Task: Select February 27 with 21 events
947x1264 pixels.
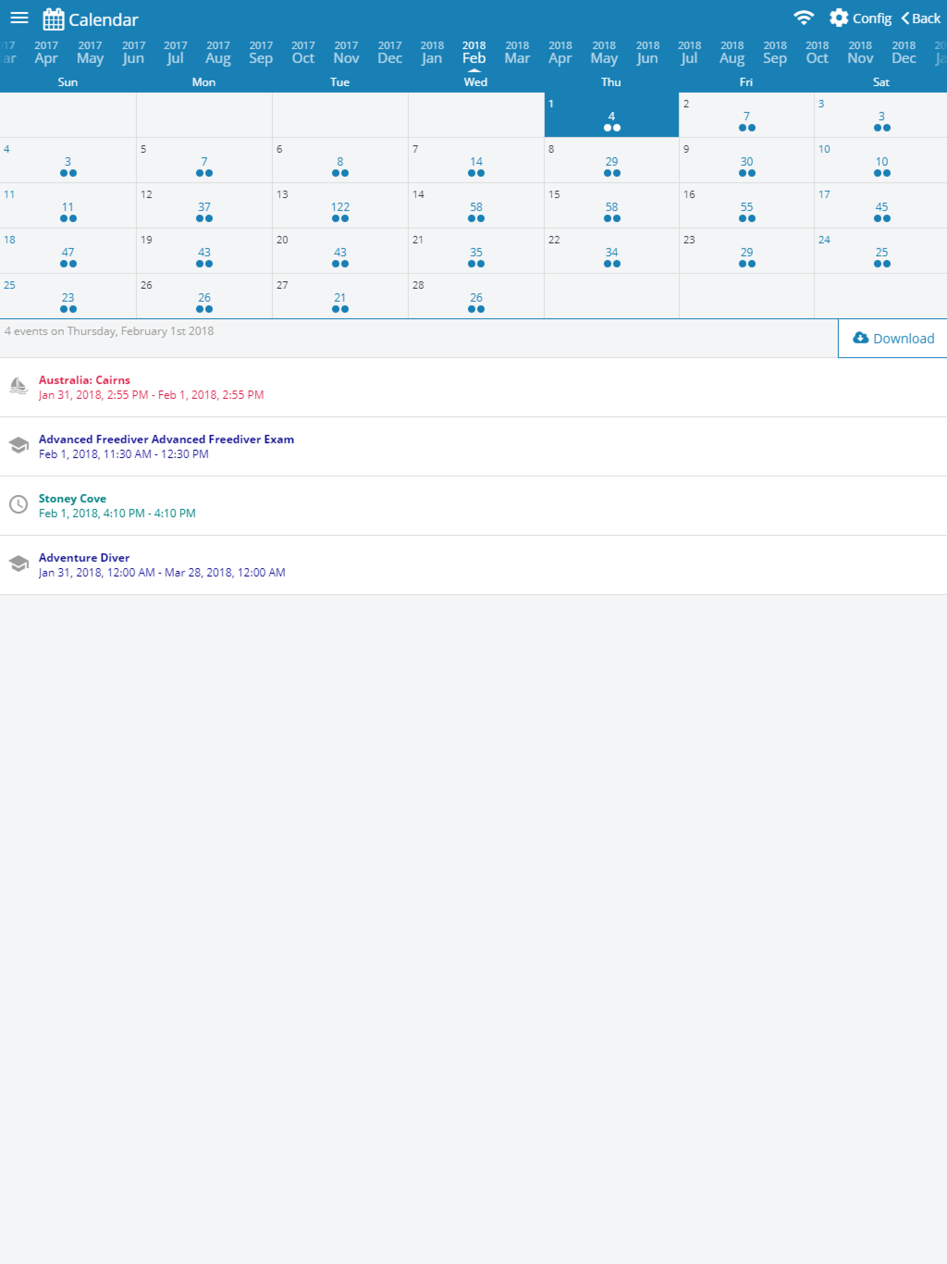Action: (340, 296)
